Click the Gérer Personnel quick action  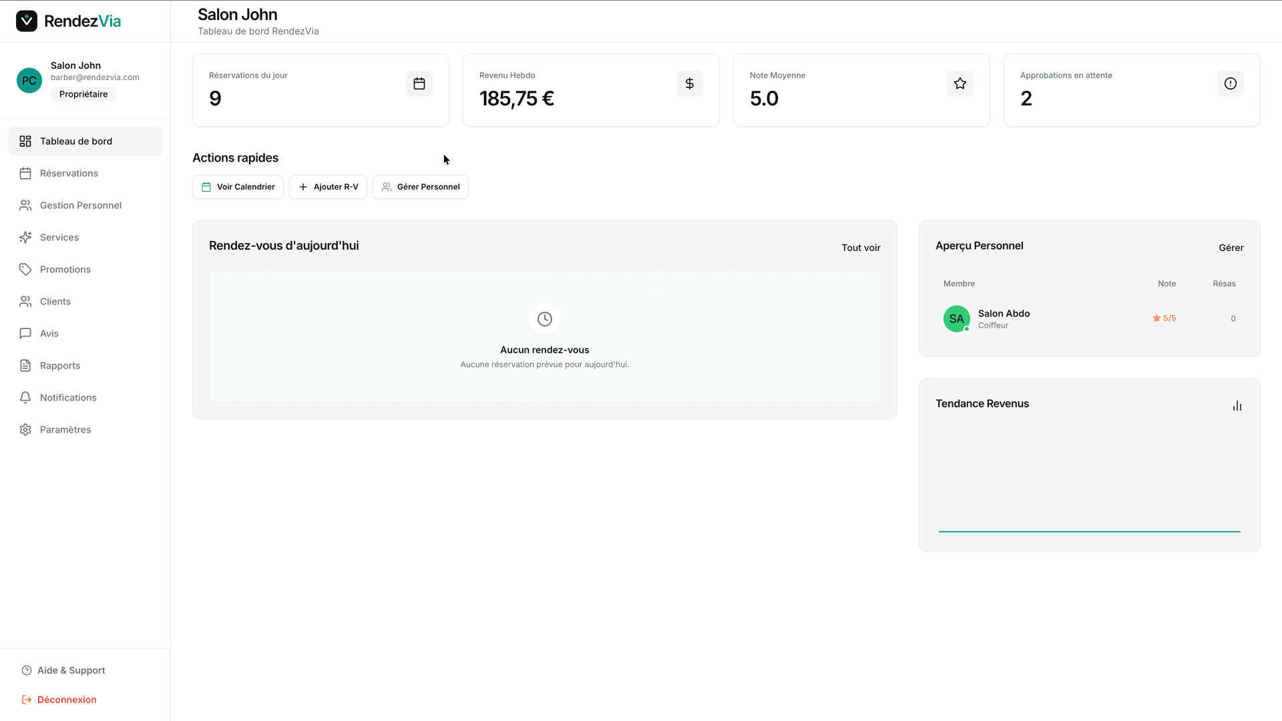coord(421,187)
